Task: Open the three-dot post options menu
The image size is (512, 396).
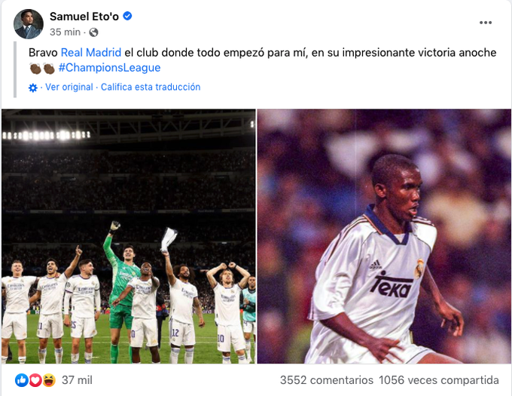Action: 485,23
